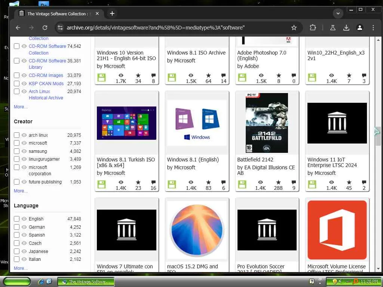Image resolution: width=383 pixels, height=287 pixels.
Task: Open the green Start button
Action: click(x=16, y=282)
